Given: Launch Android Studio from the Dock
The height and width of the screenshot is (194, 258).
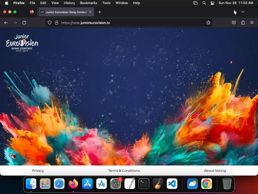Looking at the screenshot, I should pyautogui.click(x=102, y=184).
